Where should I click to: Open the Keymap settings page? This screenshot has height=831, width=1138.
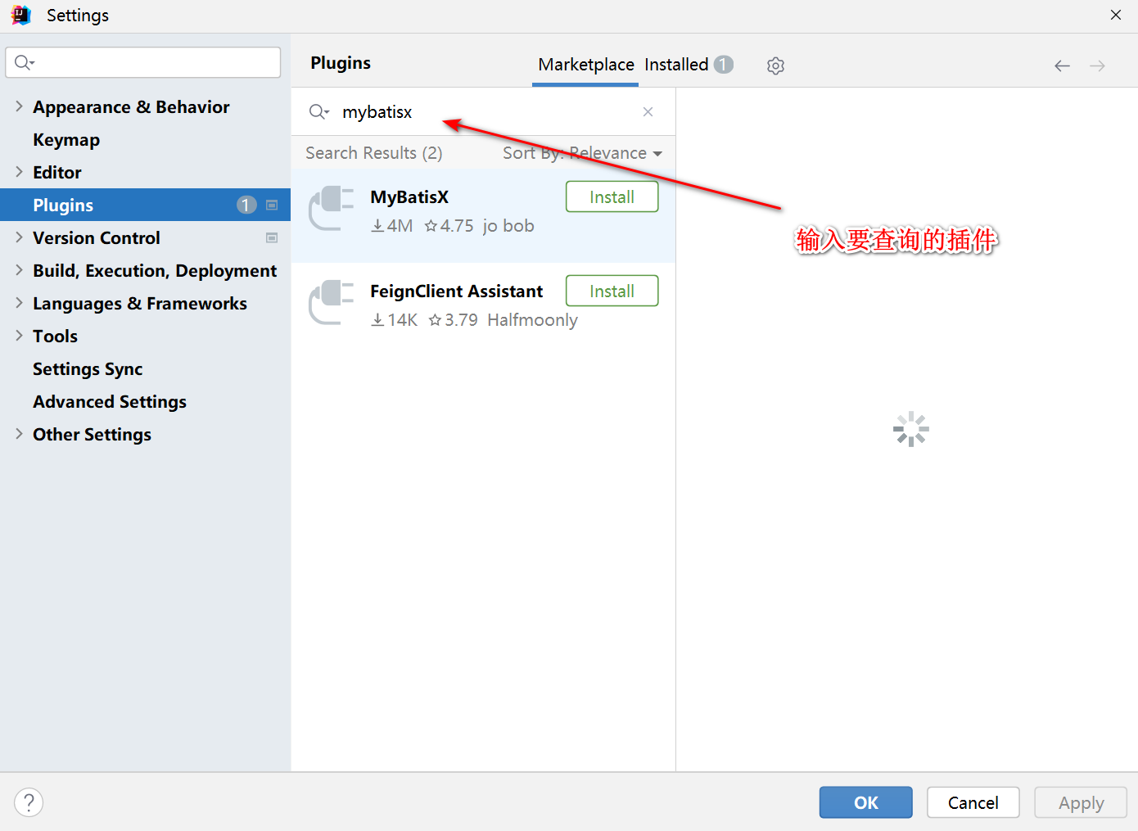pyautogui.click(x=66, y=140)
